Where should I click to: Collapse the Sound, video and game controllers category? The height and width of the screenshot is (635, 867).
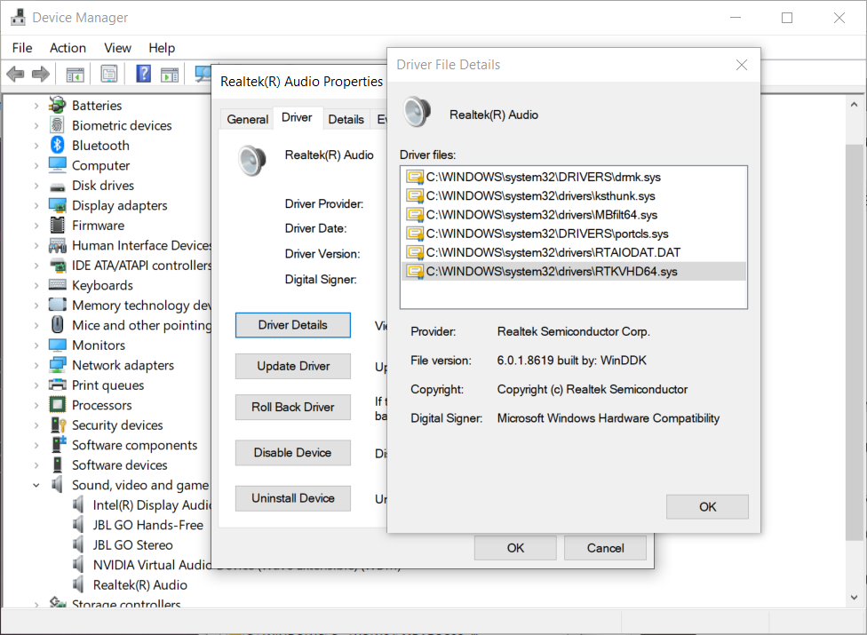(x=36, y=485)
